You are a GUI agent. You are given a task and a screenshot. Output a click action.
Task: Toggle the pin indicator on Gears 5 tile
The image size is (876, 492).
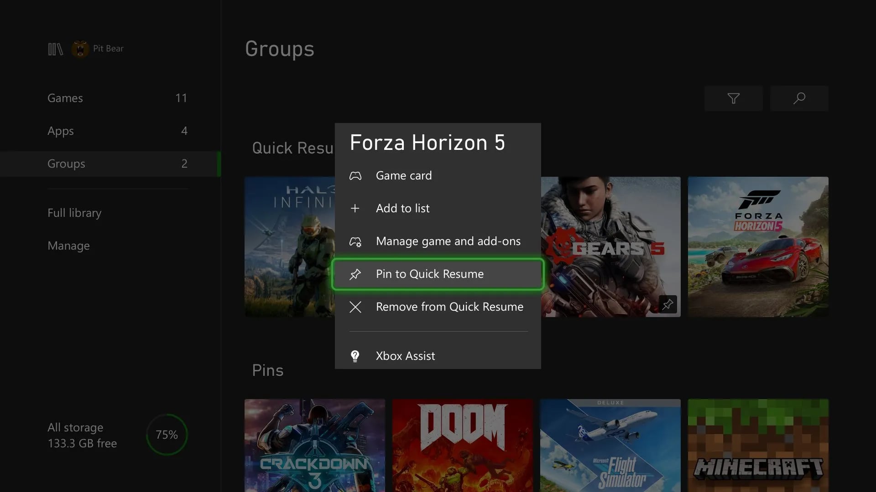click(668, 304)
